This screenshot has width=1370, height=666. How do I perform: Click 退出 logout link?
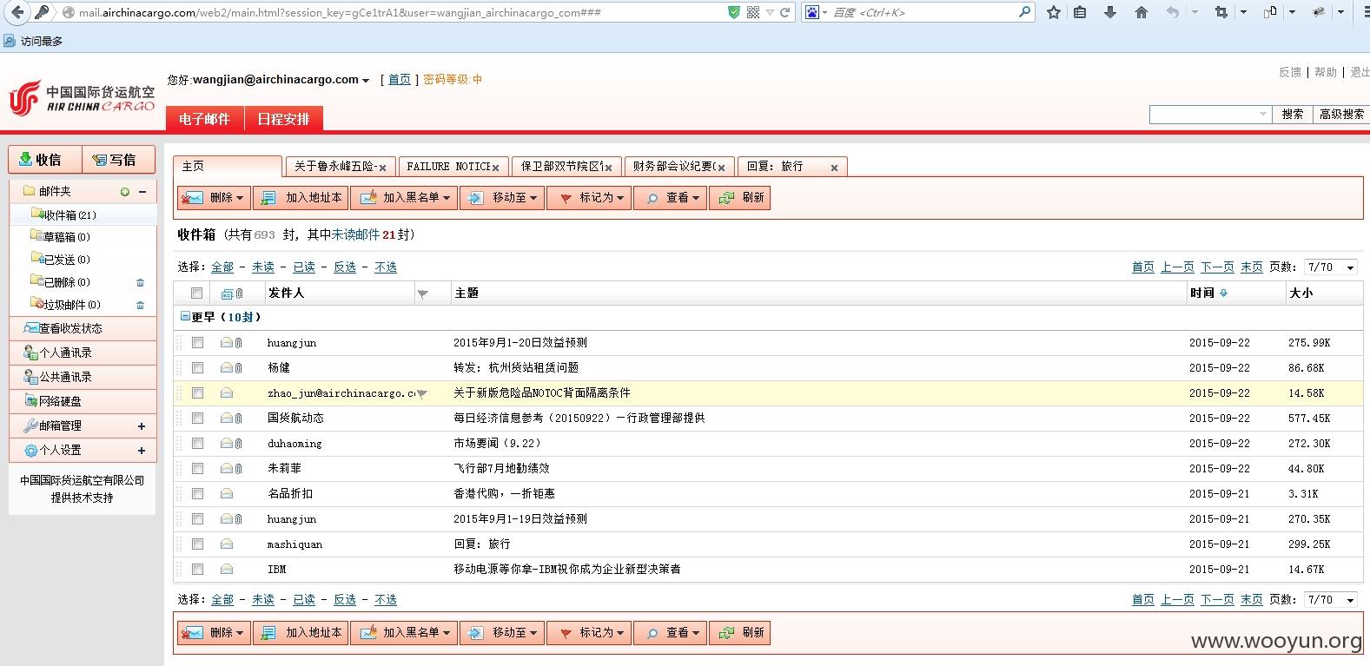1360,72
